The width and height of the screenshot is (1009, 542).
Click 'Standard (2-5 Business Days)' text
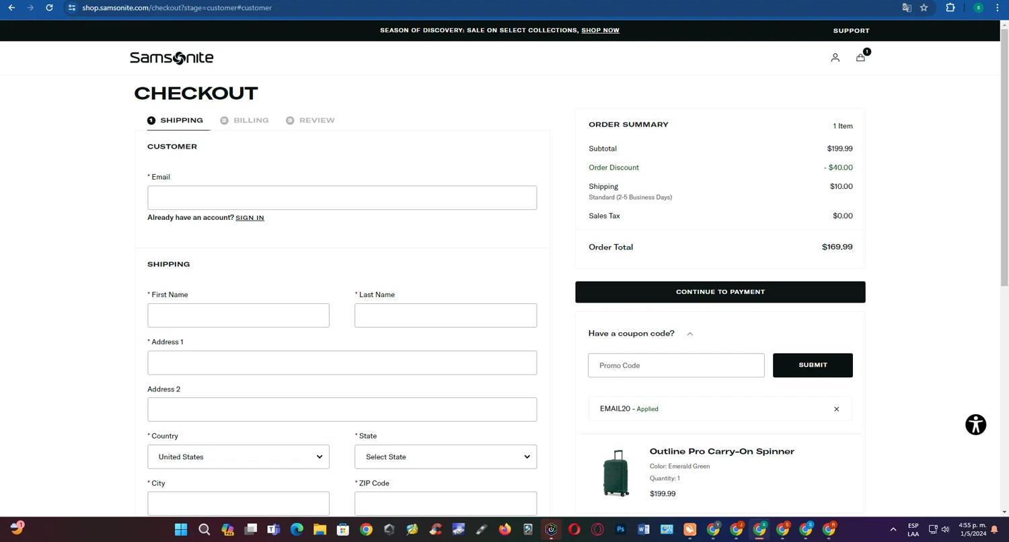tap(630, 197)
